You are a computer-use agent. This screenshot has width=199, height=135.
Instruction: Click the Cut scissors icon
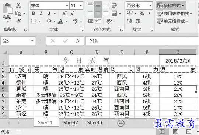tap(18, 5)
